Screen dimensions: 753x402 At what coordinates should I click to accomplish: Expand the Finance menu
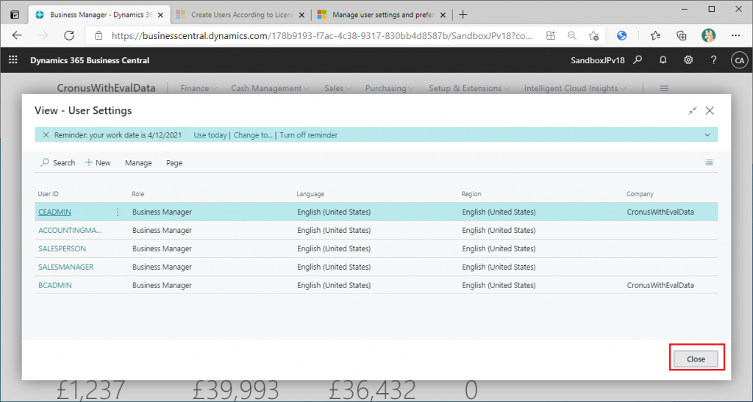pos(199,88)
